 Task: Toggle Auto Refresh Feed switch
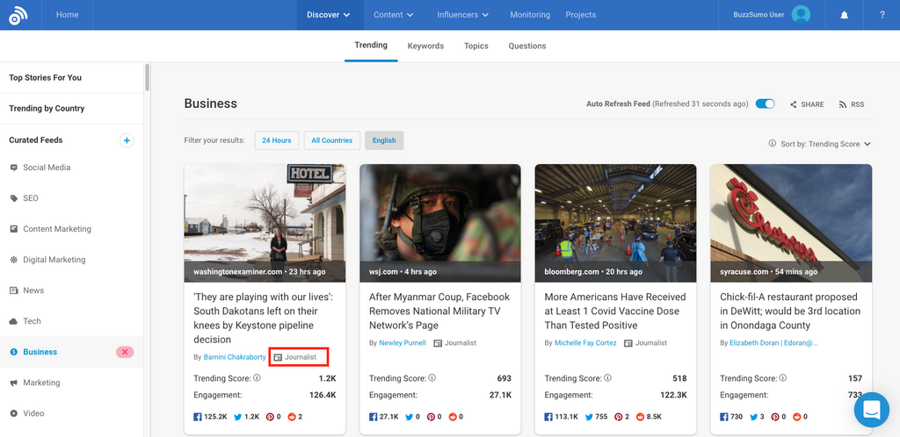point(765,104)
